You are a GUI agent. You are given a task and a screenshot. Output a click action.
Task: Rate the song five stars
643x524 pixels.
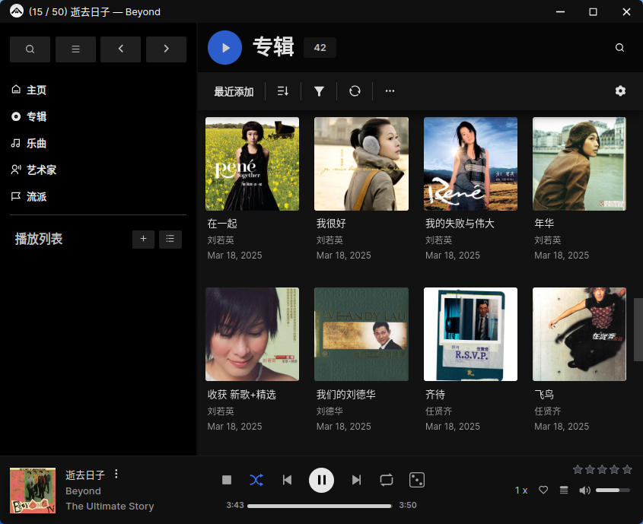pyautogui.click(x=627, y=469)
